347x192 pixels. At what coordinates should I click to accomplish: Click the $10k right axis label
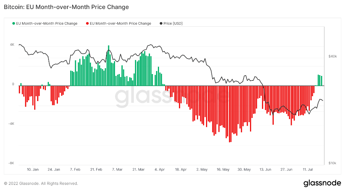coord(332,163)
